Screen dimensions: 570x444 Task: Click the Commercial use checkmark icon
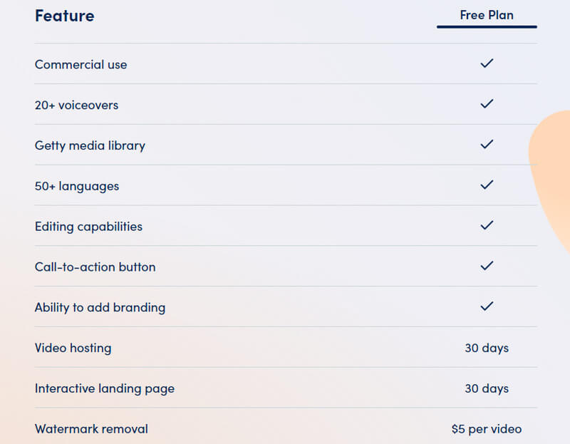[x=487, y=63]
